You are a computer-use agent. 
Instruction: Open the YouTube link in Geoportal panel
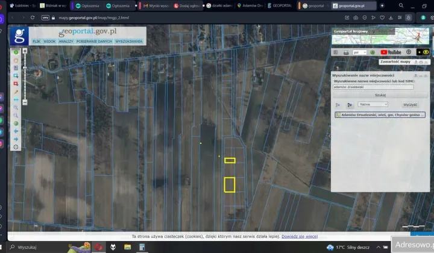pos(391,52)
